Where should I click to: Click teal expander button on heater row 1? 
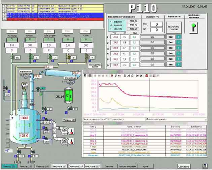(x=178, y=37)
